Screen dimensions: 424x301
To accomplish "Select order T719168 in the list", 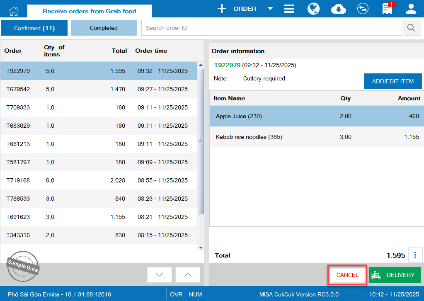I will [99, 180].
